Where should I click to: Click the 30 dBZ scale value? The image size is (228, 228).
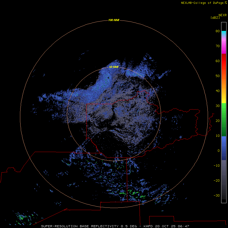(x=218, y=106)
